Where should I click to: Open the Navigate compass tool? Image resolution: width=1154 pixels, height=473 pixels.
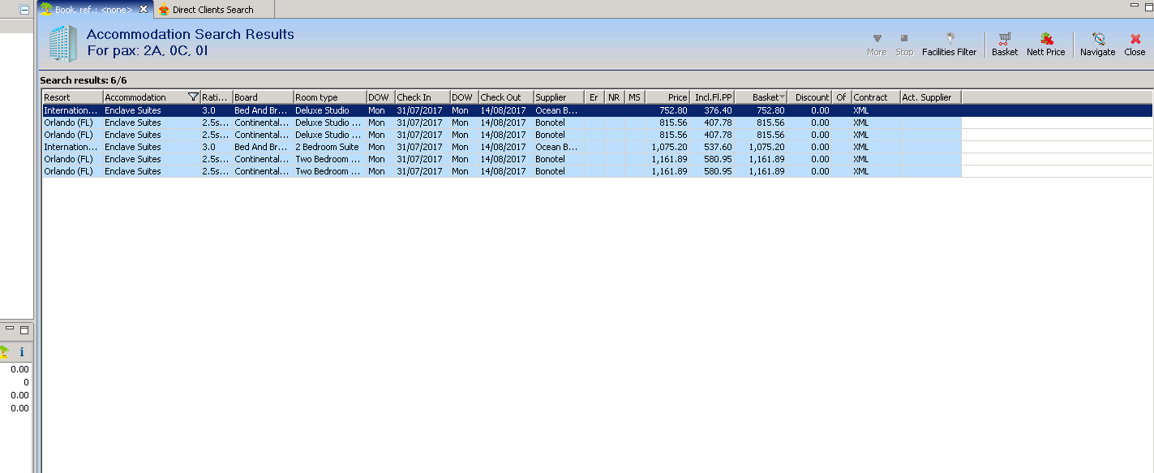click(x=1098, y=45)
